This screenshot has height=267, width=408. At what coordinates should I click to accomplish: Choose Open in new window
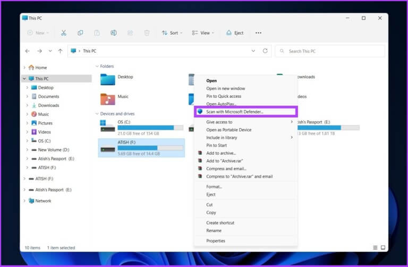[x=246, y=89]
